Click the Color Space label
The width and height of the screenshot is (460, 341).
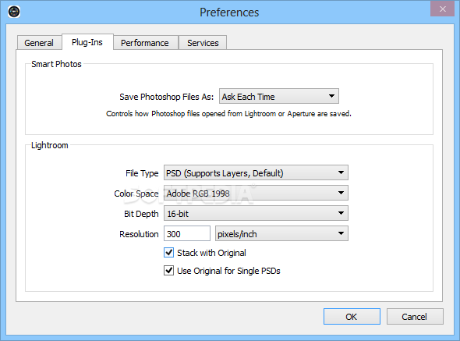(x=136, y=194)
